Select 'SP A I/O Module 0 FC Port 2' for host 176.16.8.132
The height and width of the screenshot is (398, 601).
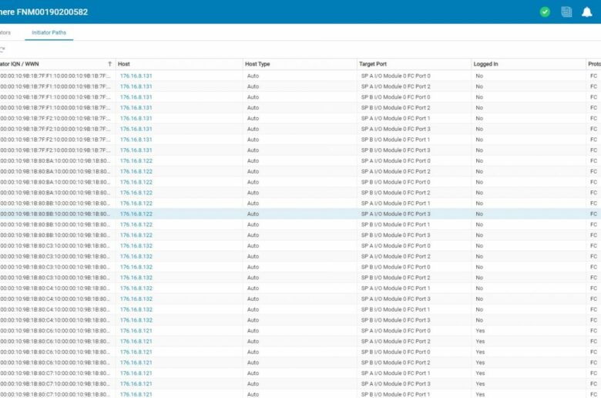click(x=395, y=256)
